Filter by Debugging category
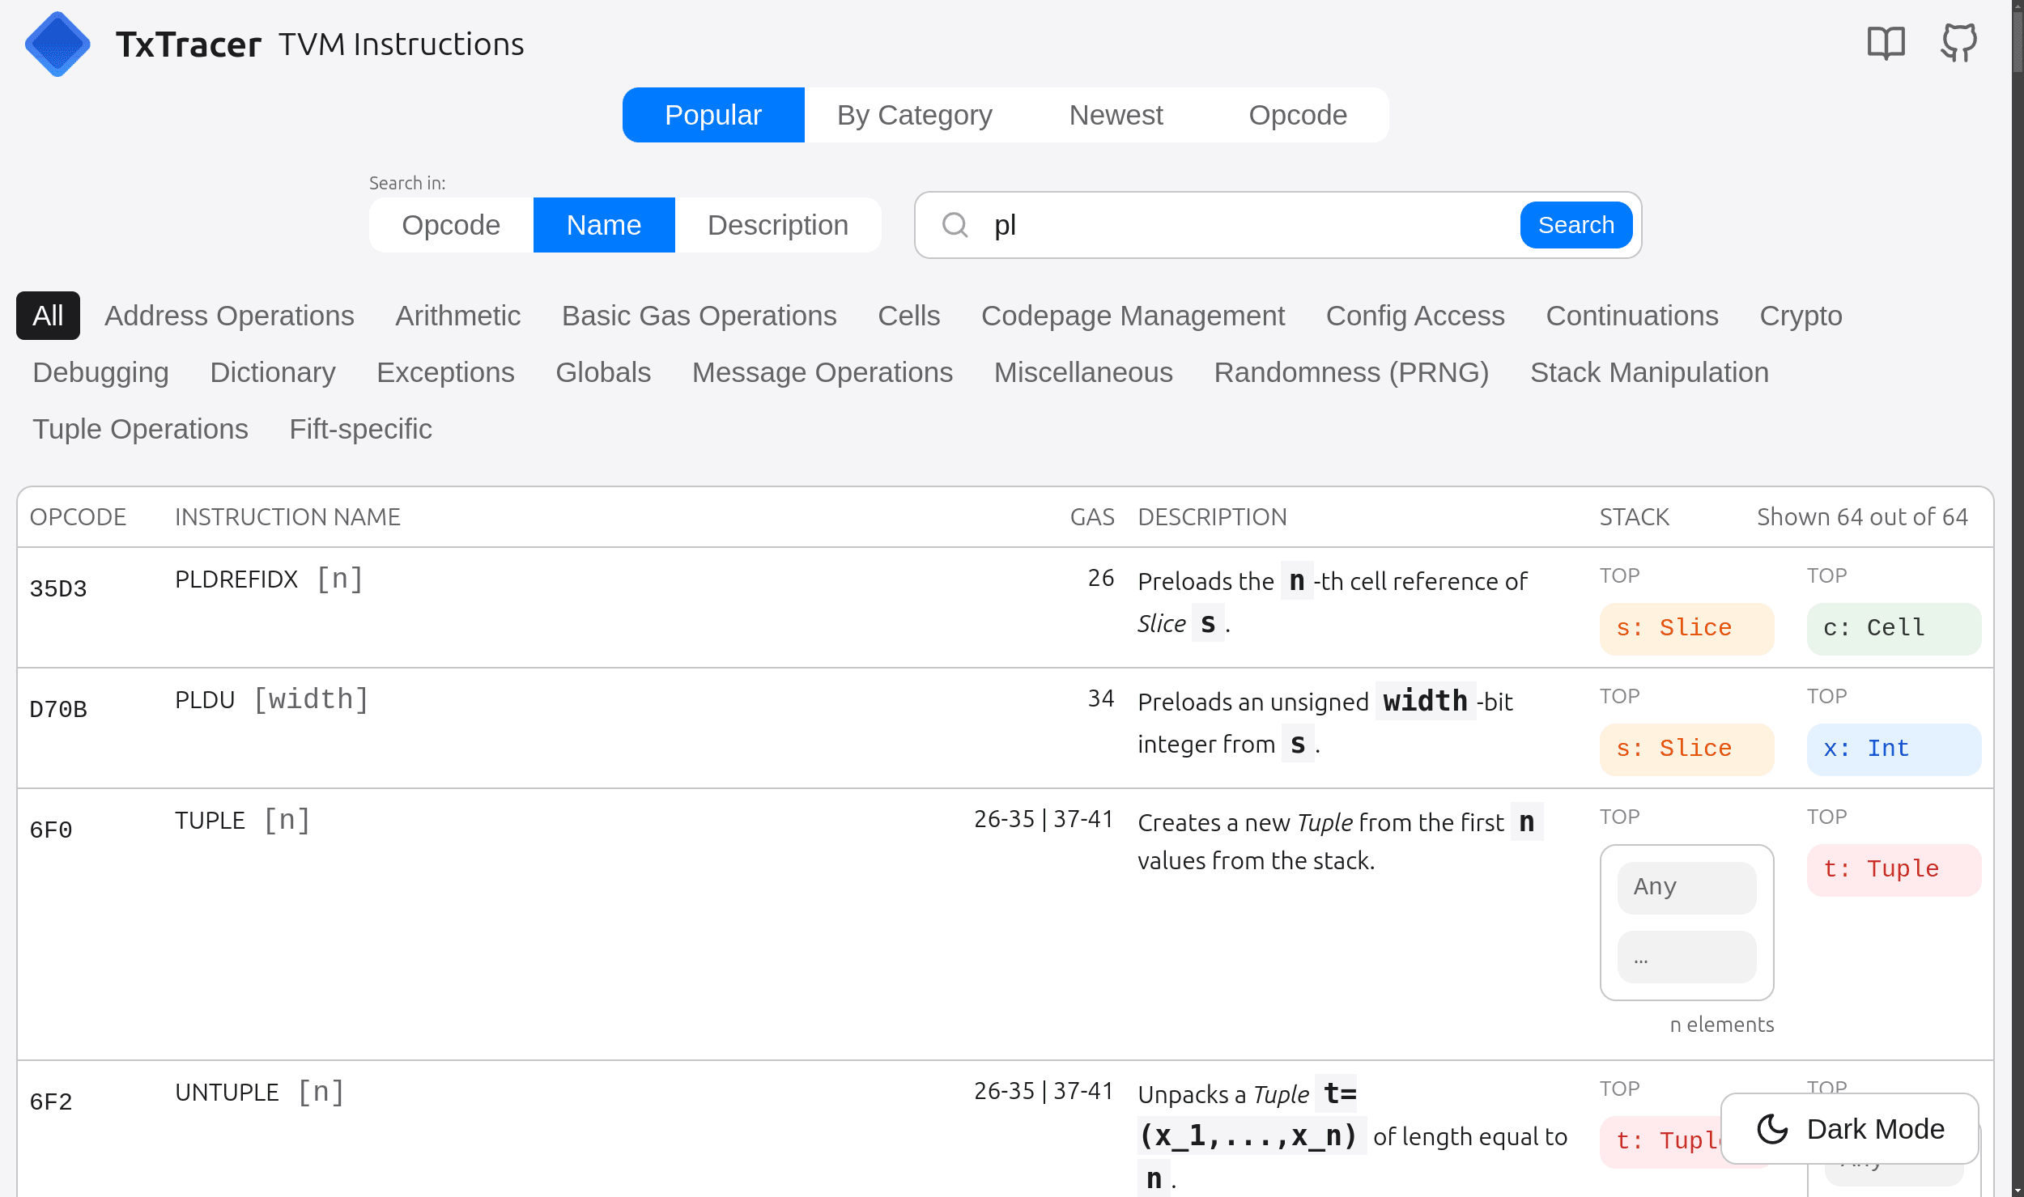2024x1197 pixels. click(100, 372)
